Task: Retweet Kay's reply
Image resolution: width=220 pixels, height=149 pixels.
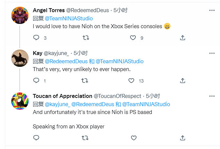Action: (85, 80)
